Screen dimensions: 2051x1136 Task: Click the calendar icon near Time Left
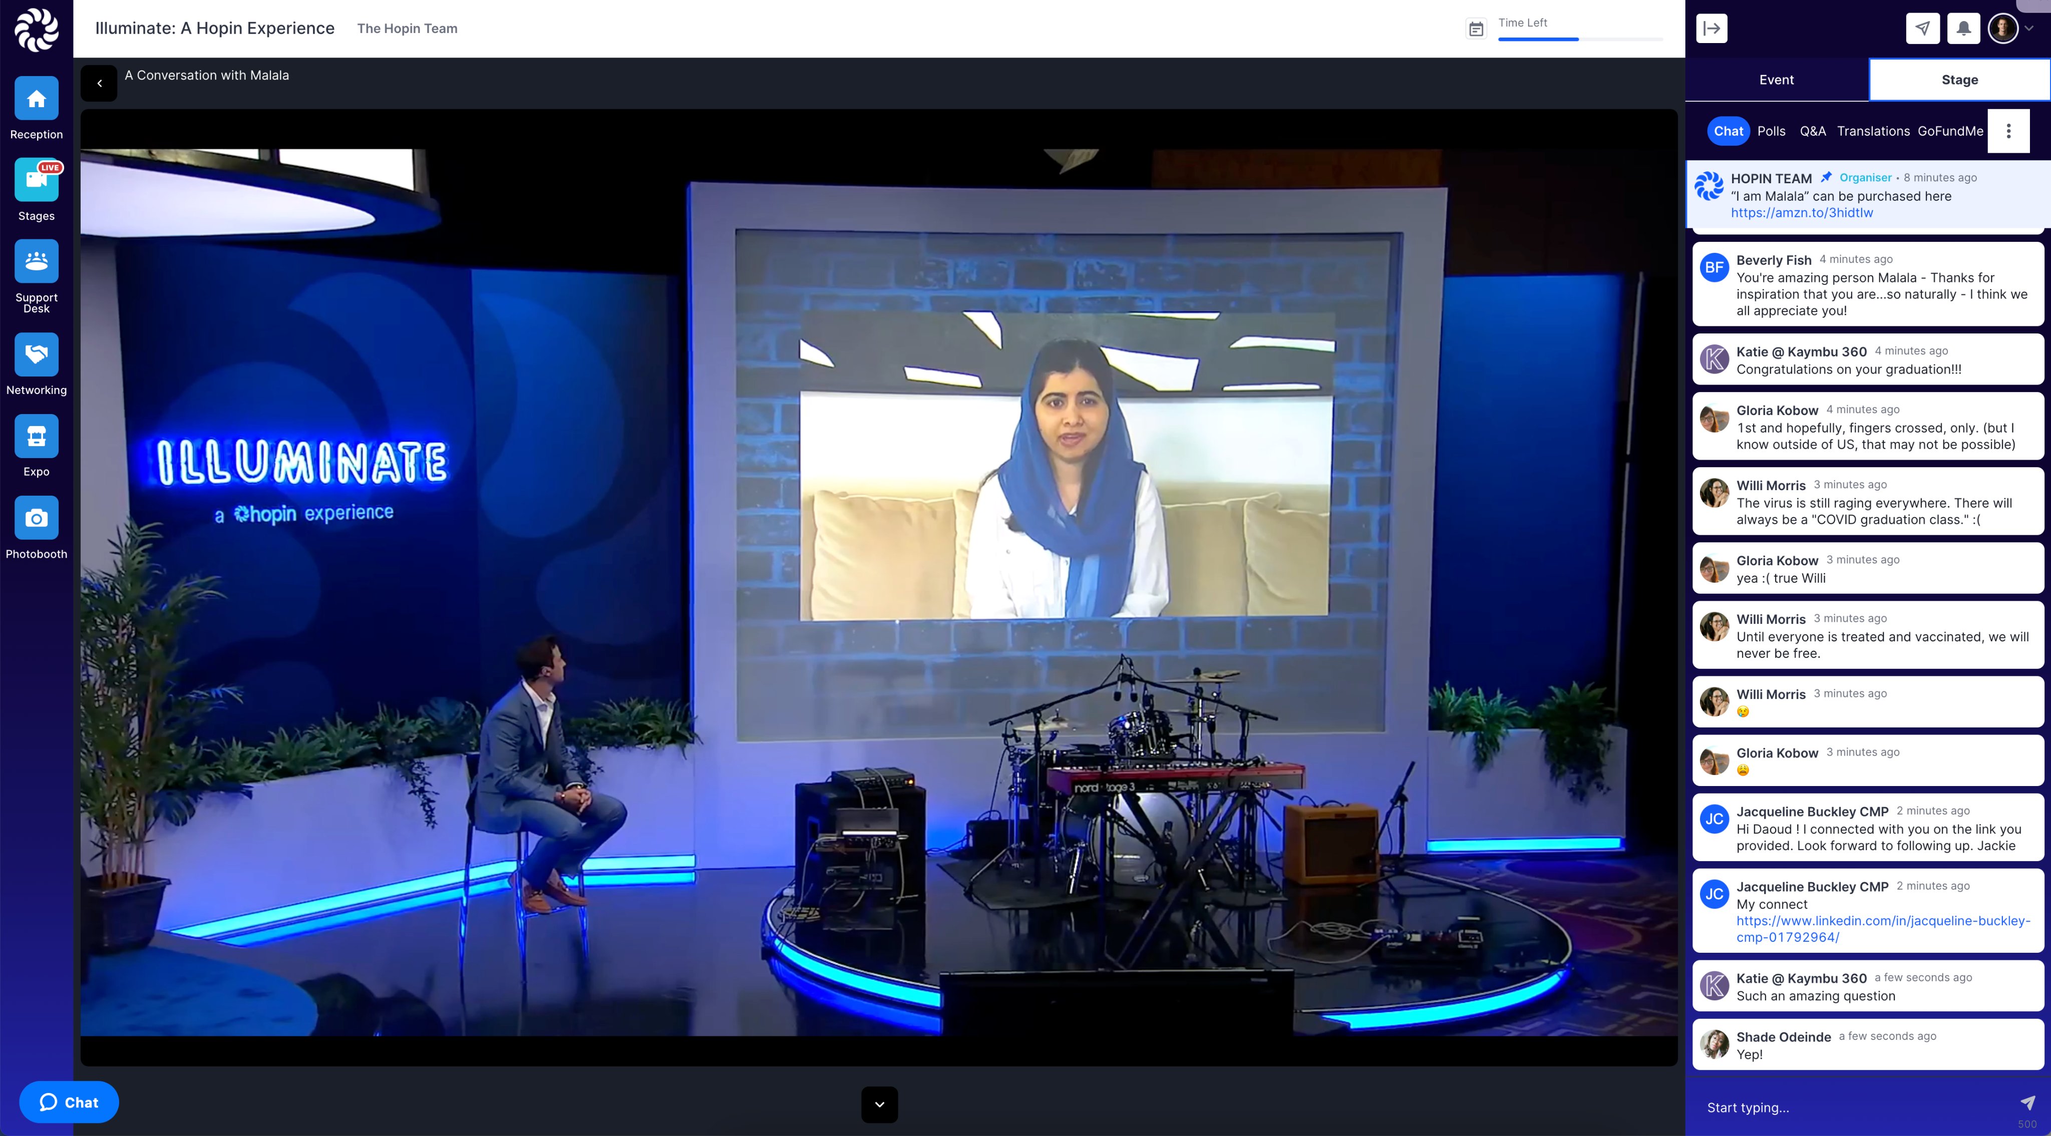point(1476,30)
